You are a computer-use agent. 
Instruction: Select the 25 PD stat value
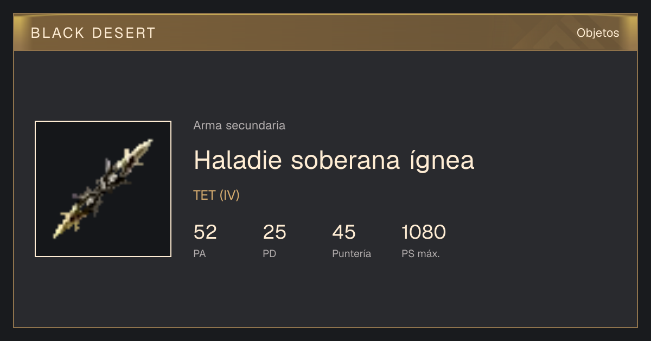coord(275,232)
